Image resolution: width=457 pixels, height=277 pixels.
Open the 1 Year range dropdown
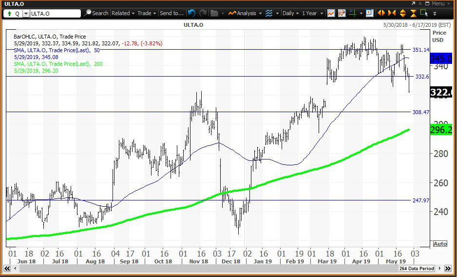312,13
